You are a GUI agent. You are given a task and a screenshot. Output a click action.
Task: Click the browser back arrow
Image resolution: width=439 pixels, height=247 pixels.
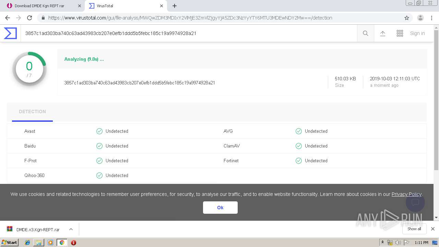(x=8, y=18)
